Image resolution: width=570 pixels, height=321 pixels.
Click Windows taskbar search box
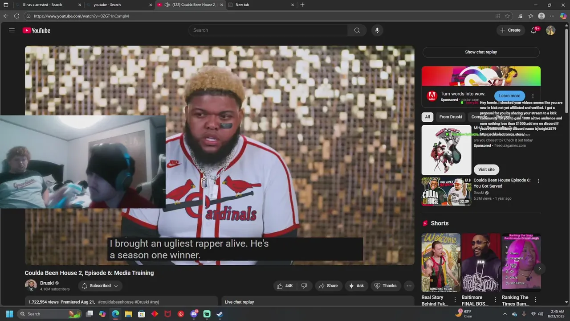[50, 314]
